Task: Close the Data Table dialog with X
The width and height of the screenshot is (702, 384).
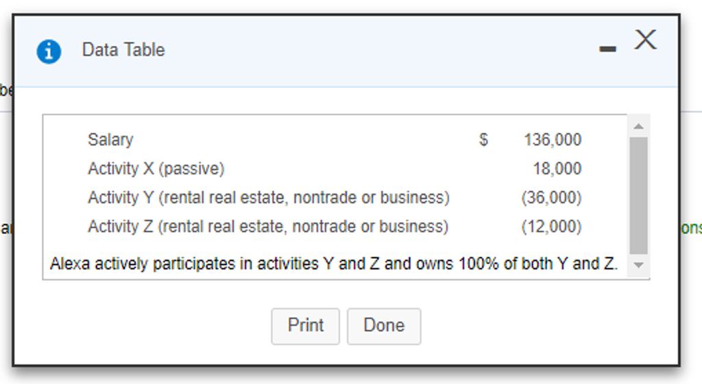Action: click(x=645, y=40)
